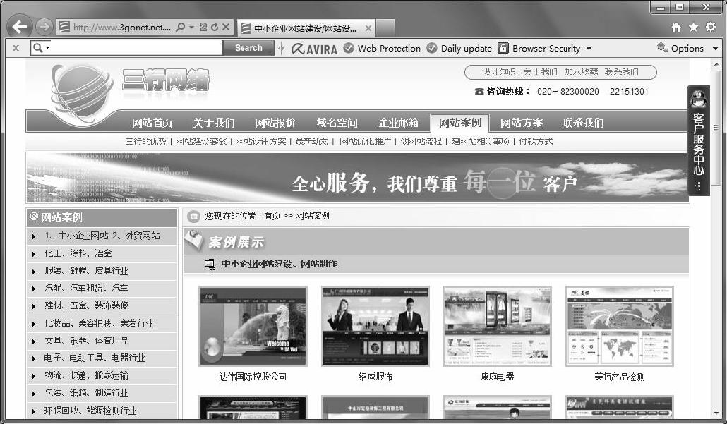Click the icon beside 中小企业网站建设、网站制作 heading
This screenshot has width=727, height=424.
[210, 264]
